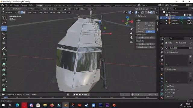Collapse the Transform panel

pos(136,16)
